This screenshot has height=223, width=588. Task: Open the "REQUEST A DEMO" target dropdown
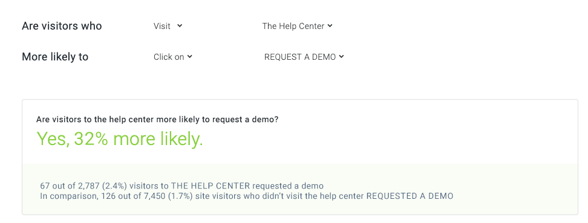(304, 57)
